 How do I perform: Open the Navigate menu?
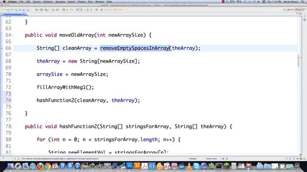60,1
